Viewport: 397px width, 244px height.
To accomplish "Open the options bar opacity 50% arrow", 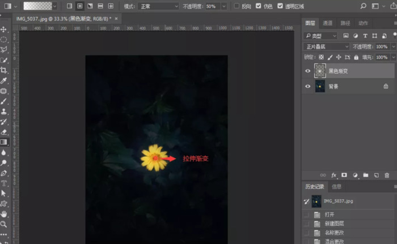I will 224,6.
